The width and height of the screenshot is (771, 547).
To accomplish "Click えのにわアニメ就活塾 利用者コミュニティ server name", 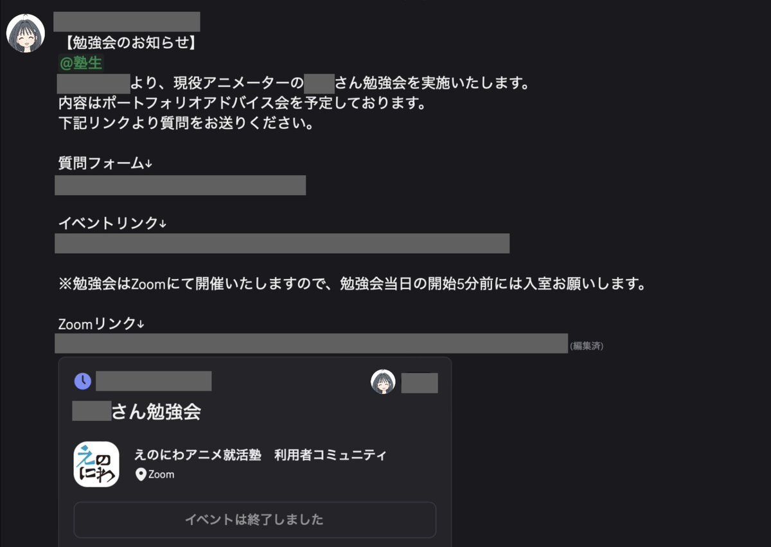I will [x=261, y=455].
